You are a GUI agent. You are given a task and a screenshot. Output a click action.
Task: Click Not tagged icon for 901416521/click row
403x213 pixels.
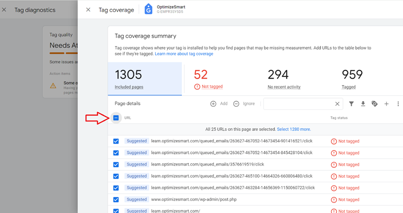tap(333, 141)
